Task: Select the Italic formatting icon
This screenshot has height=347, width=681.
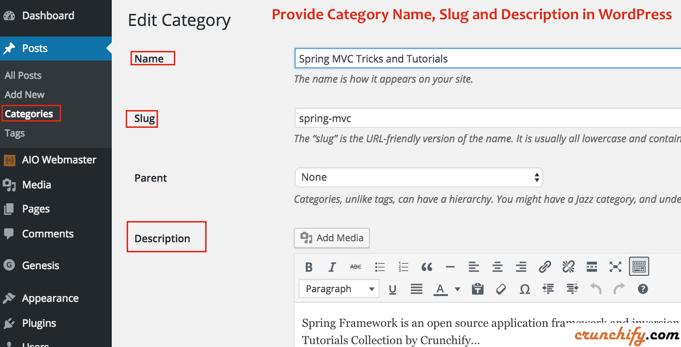Action: pyautogui.click(x=332, y=266)
